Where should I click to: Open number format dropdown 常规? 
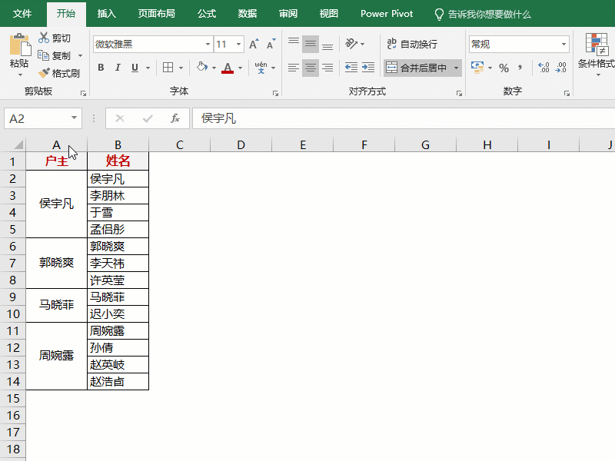pos(563,45)
